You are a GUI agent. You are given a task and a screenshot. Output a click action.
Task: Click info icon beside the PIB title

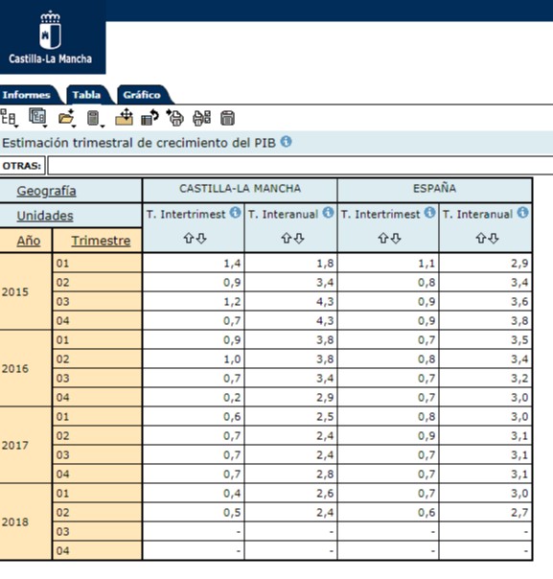click(x=287, y=142)
